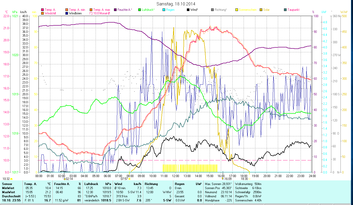
Task: Click the W/m² axis unit label
Action: pos(344,12)
